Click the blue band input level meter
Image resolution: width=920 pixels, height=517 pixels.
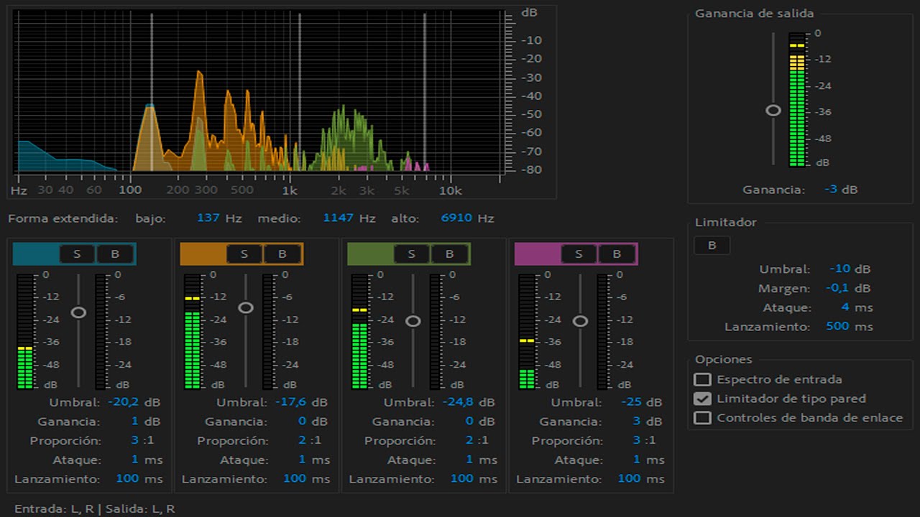tap(25, 331)
